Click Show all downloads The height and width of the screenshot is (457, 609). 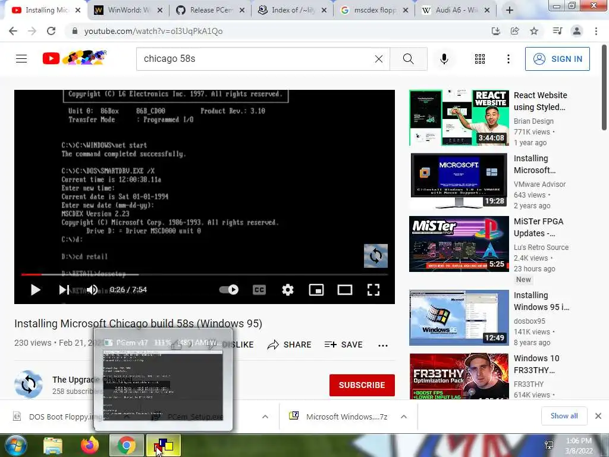pos(564,416)
